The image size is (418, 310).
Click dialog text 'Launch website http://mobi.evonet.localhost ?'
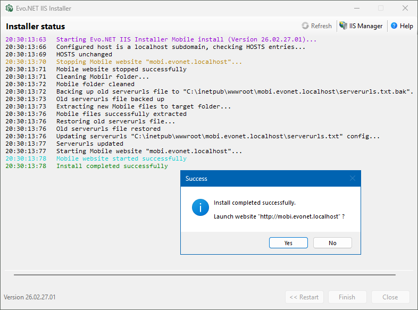[x=279, y=217]
